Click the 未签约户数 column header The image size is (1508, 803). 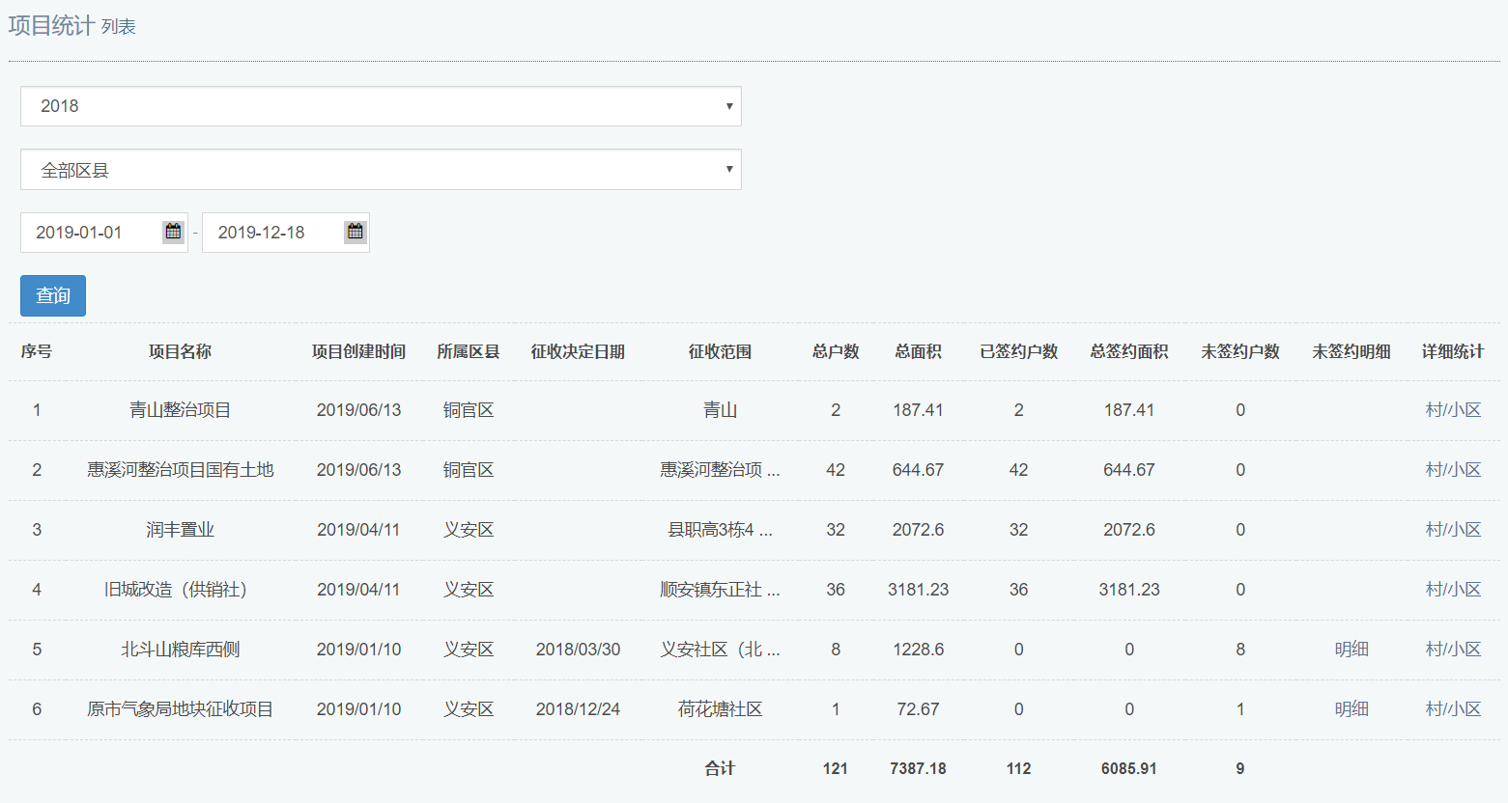(1240, 351)
